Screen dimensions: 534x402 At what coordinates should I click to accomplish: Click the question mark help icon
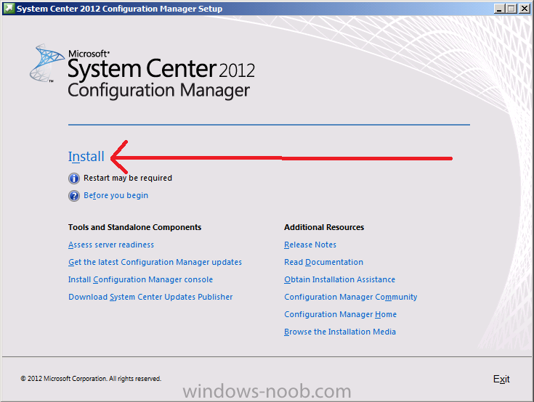click(x=74, y=196)
